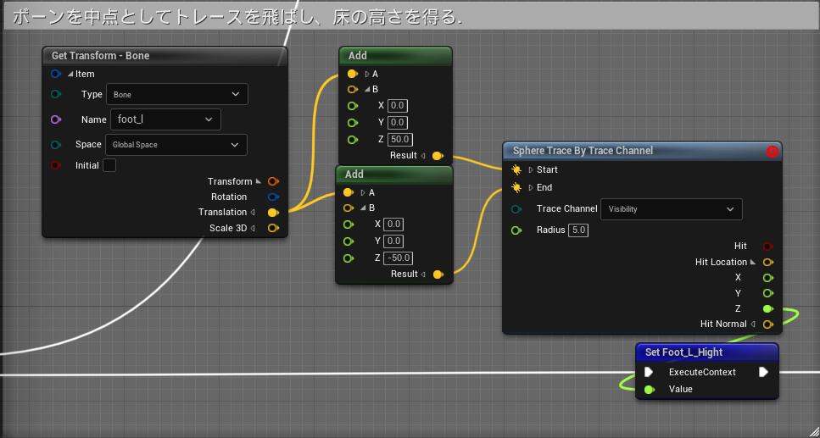
Task: Click the output ExecuteContext pin on Set Foot_L_Hight
Action: point(763,372)
